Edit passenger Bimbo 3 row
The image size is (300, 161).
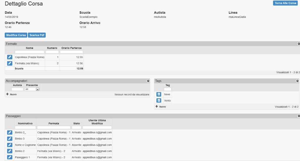tap(10, 139)
